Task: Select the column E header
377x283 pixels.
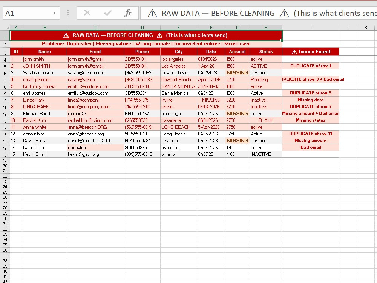Action: [179, 27]
